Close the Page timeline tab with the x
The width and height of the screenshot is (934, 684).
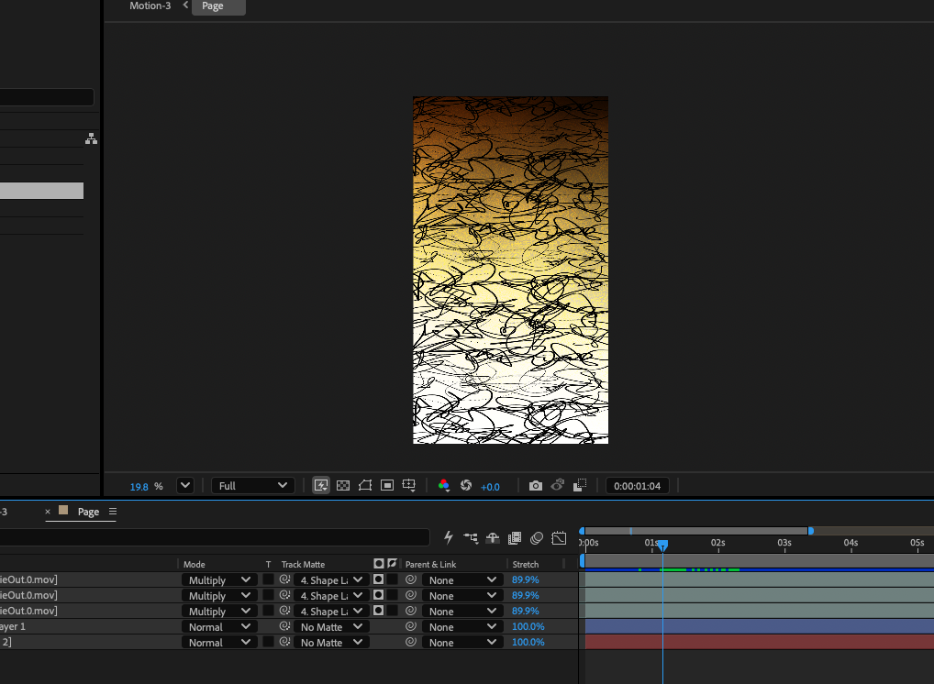[48, 512]
